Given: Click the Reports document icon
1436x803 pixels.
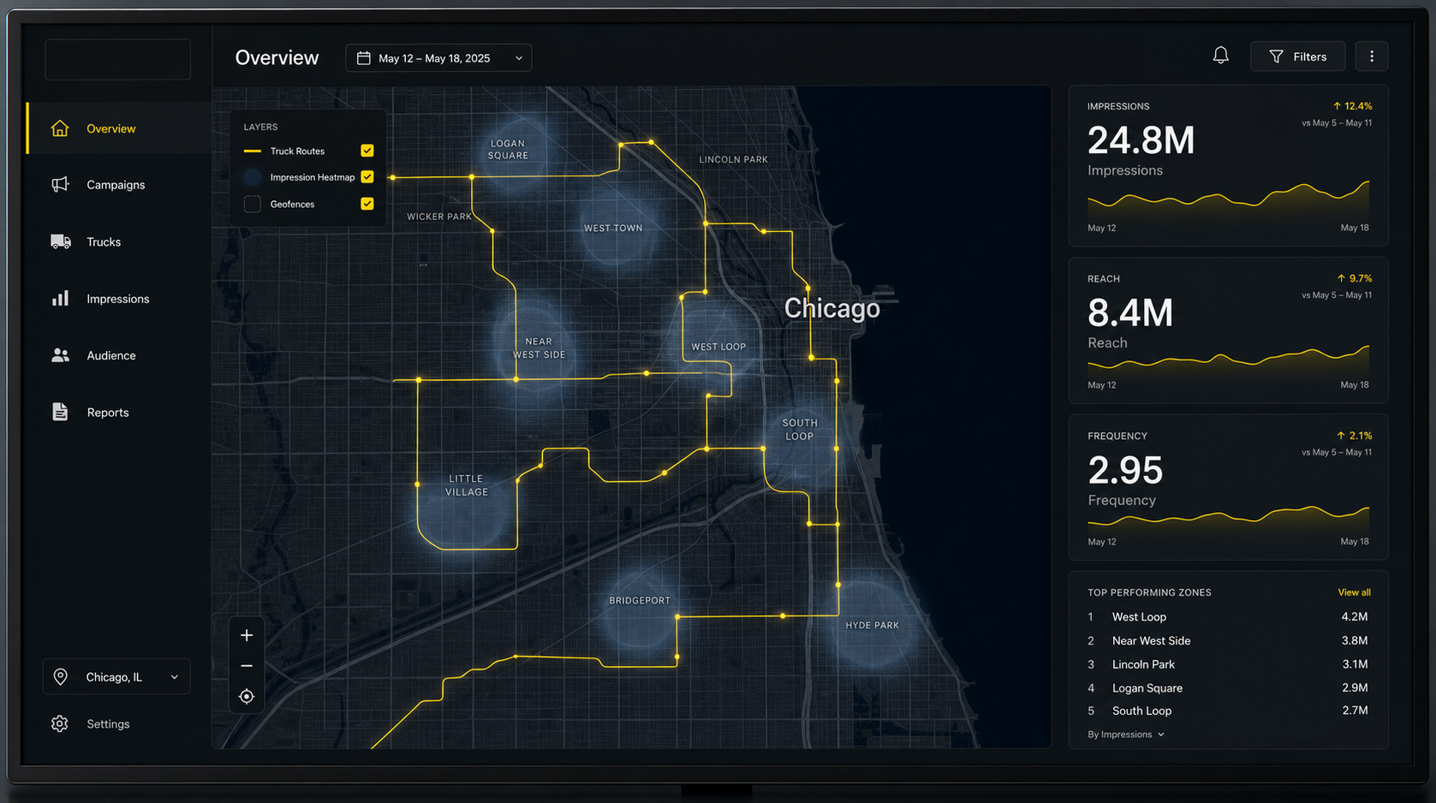Looking at the screenshot, I should 60,412.
